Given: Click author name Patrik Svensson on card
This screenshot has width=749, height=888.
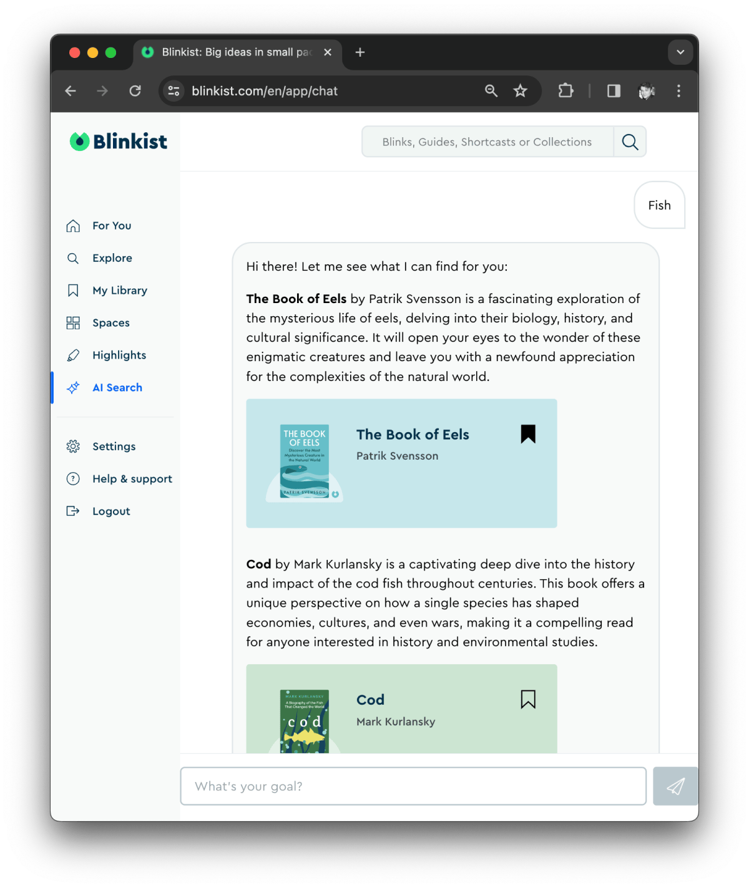Looking at the screenshot, I should coord(397,456).
